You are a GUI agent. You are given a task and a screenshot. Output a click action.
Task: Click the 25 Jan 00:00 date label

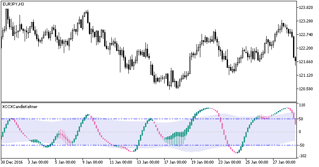257,162
